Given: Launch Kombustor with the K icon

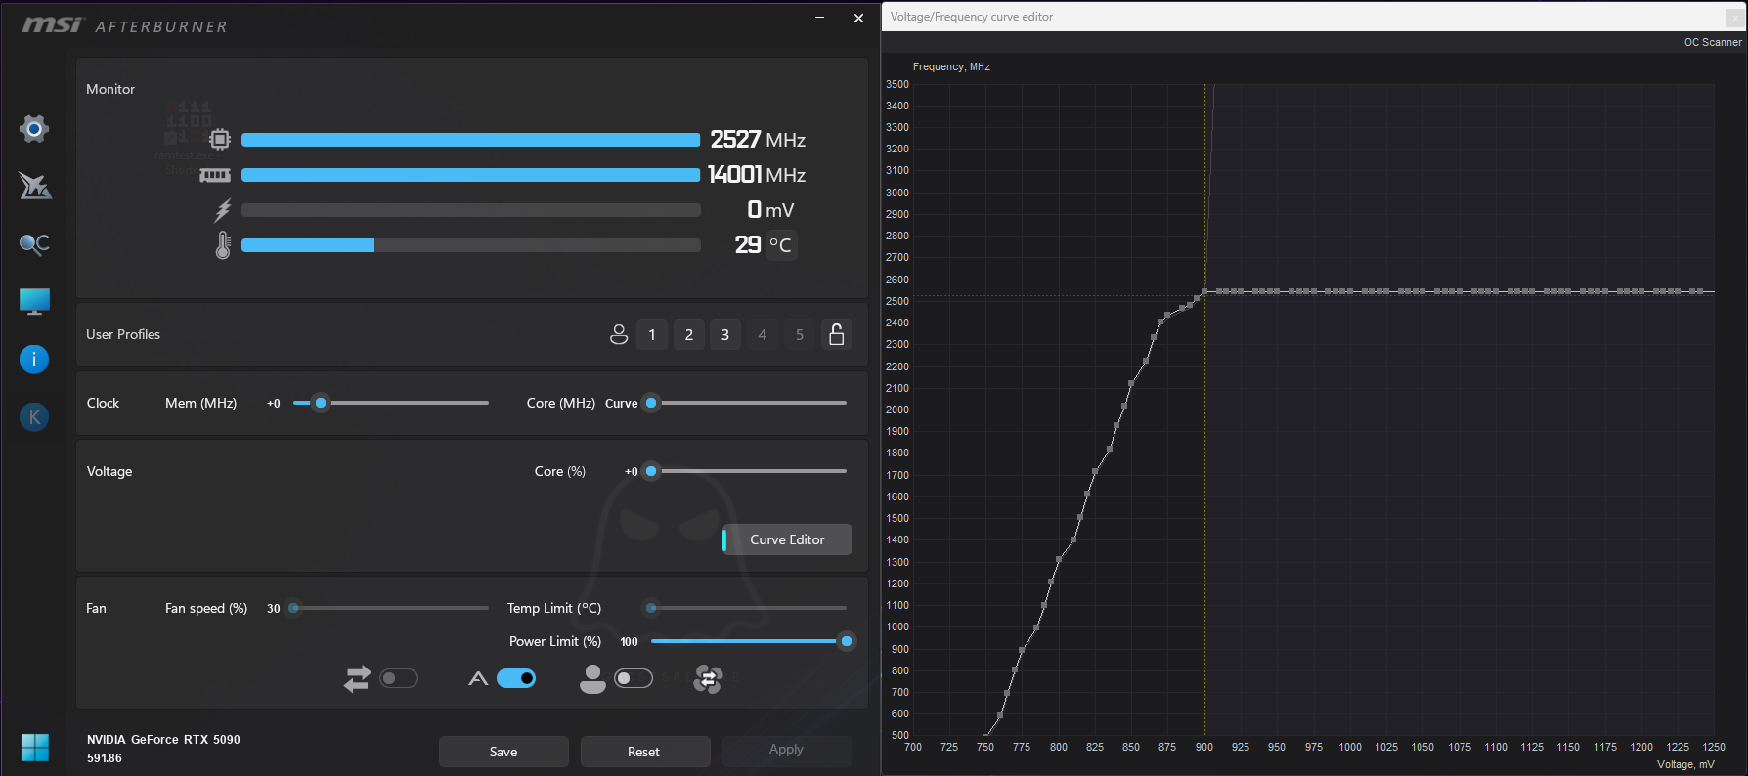Looking at the screenshot, I should click(x=34, y=417).
